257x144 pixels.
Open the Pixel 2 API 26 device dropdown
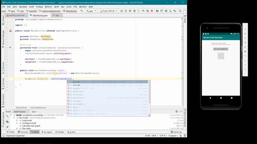[x=109, y=11]
